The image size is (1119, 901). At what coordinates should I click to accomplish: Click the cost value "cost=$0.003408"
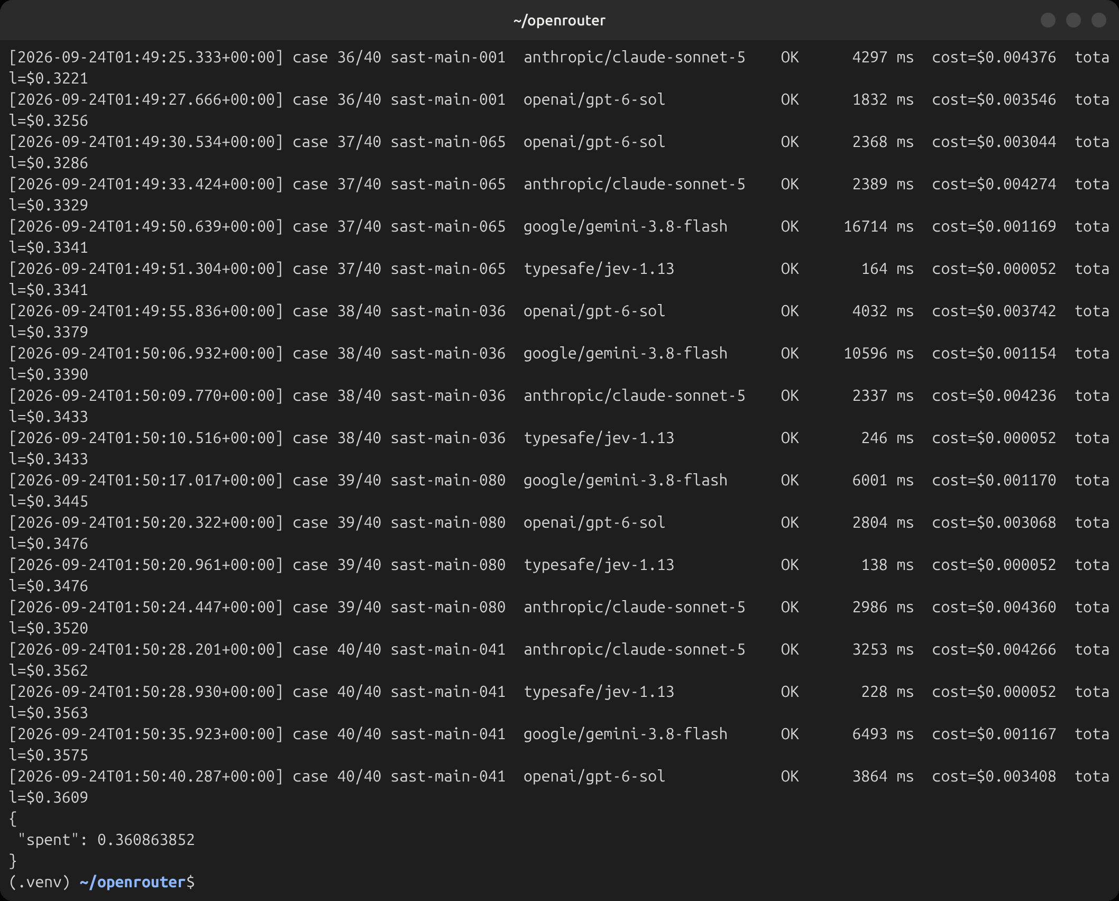coord(994,776)
